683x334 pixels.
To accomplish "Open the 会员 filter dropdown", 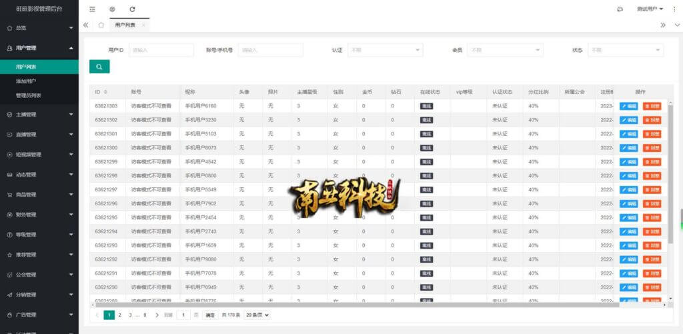I will [505, 50].
